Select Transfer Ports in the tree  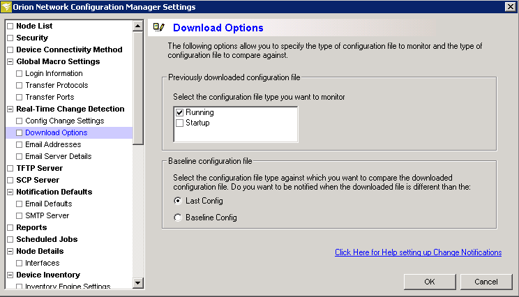(x=50, y=97)
